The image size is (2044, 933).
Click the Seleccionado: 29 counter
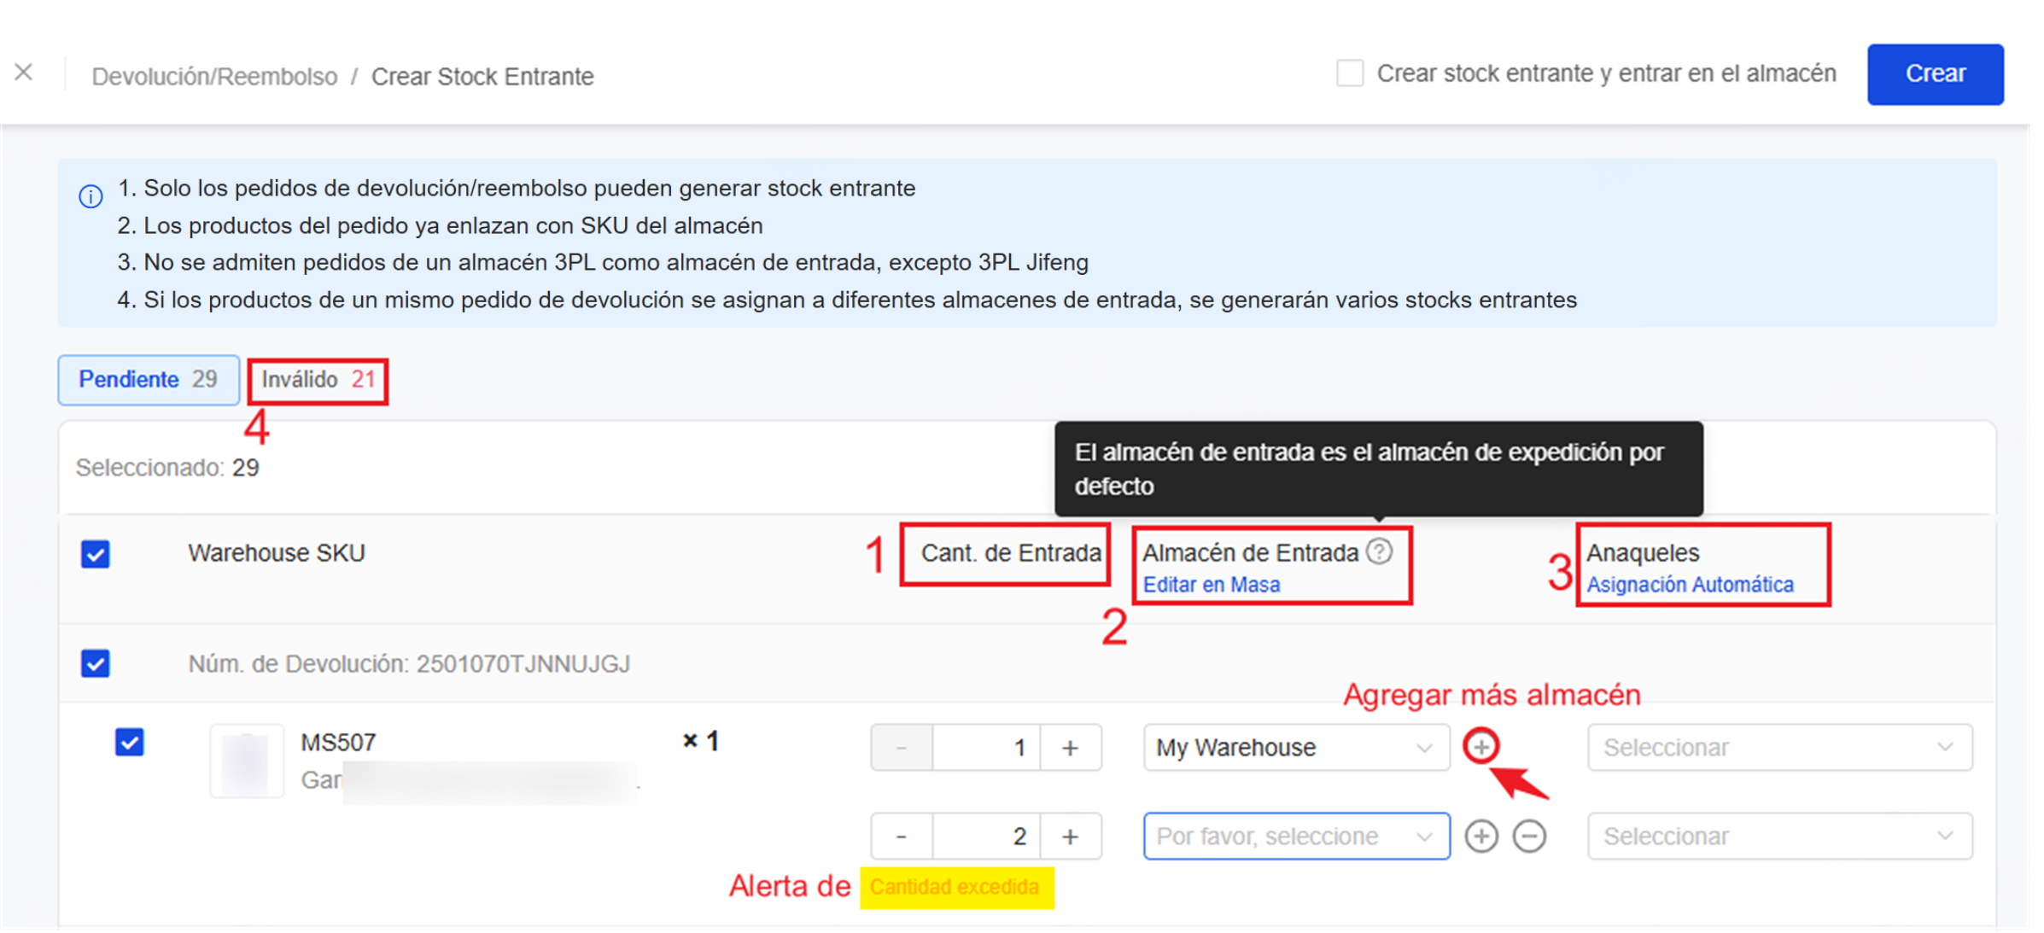(x=167, y=468)
